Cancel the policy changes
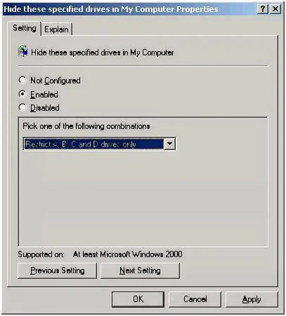The width and height of the screenshot is (286, 316). click(195, 299)
